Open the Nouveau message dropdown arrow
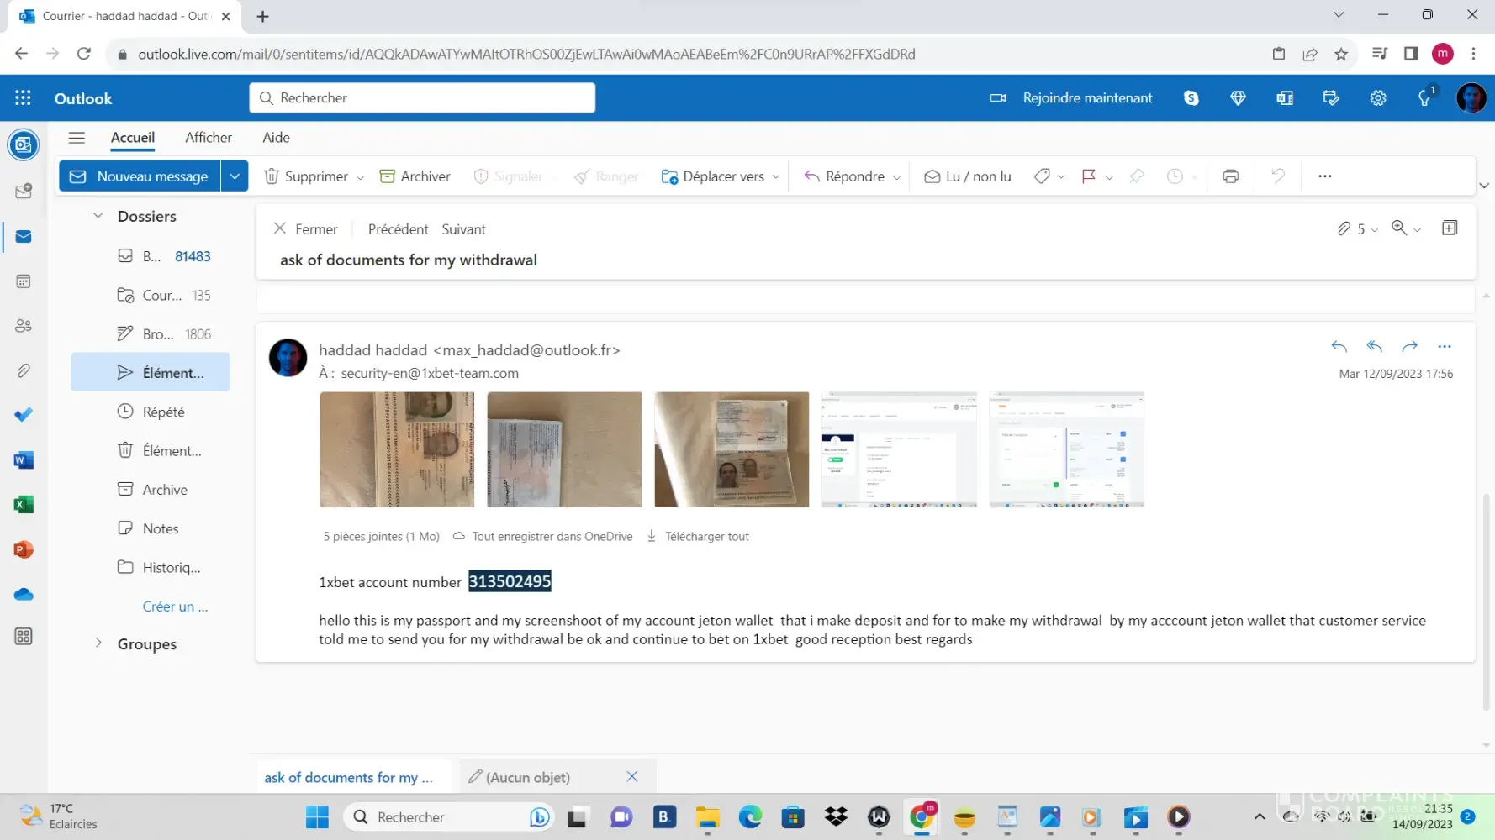 point(235,176)
